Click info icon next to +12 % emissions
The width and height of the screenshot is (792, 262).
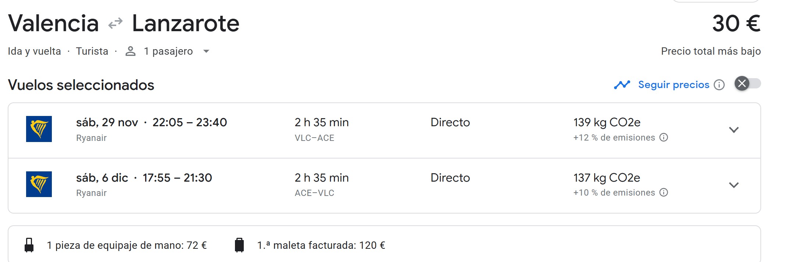coord(664,138)
